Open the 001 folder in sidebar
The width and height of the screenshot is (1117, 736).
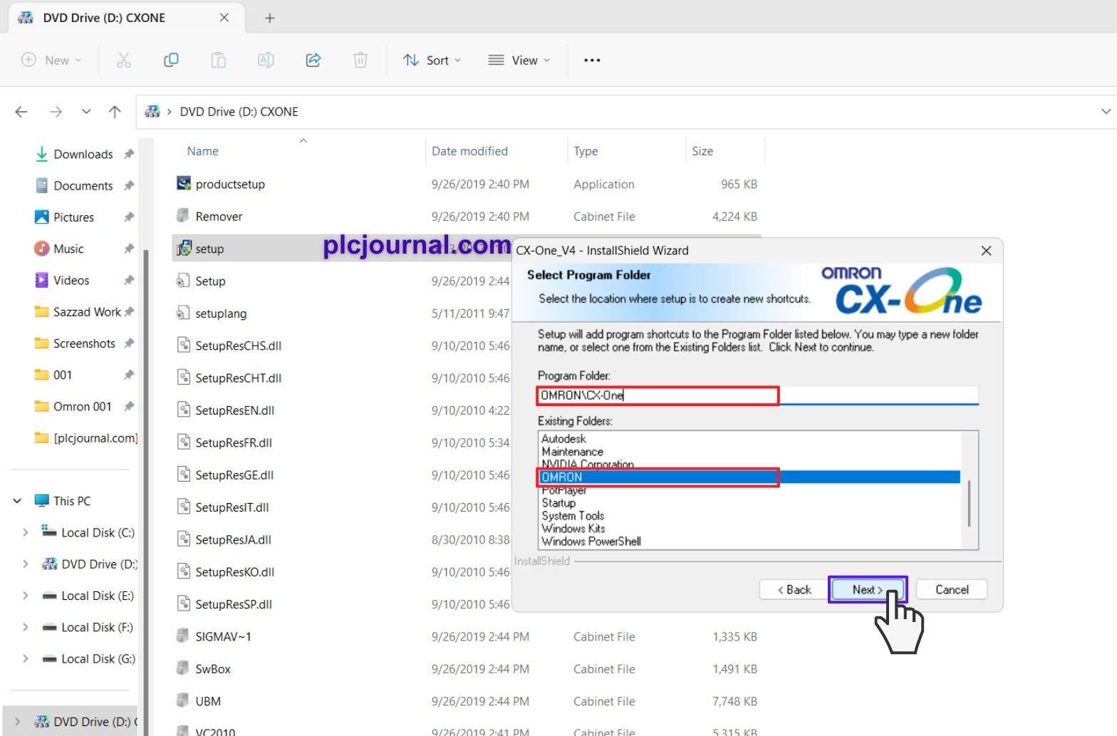click(x=63, y=375)
